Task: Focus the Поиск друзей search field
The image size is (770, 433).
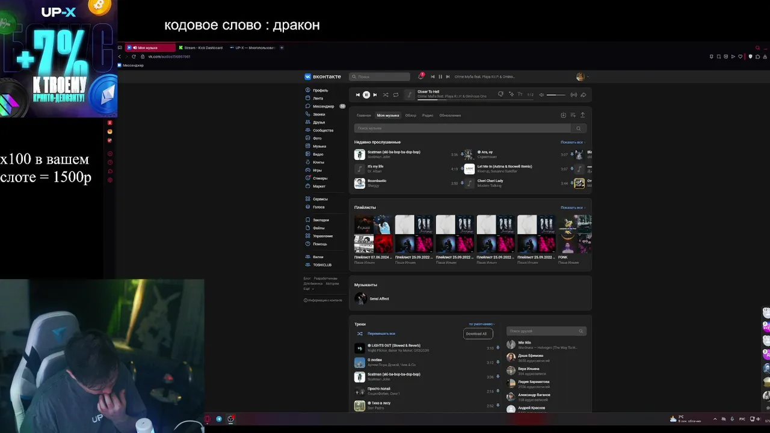Action: [546, 331]
